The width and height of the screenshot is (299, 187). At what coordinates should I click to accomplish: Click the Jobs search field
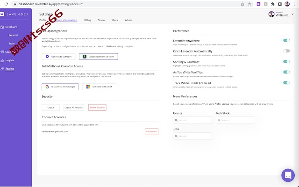coord(192,136)
